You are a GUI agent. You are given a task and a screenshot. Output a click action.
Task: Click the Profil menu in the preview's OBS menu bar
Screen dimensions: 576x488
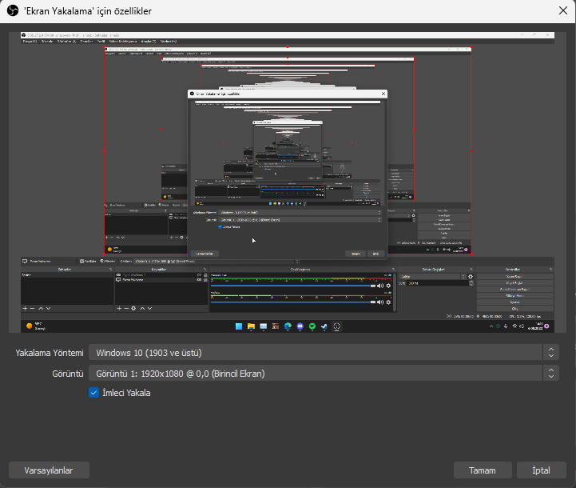coord(101,41)
